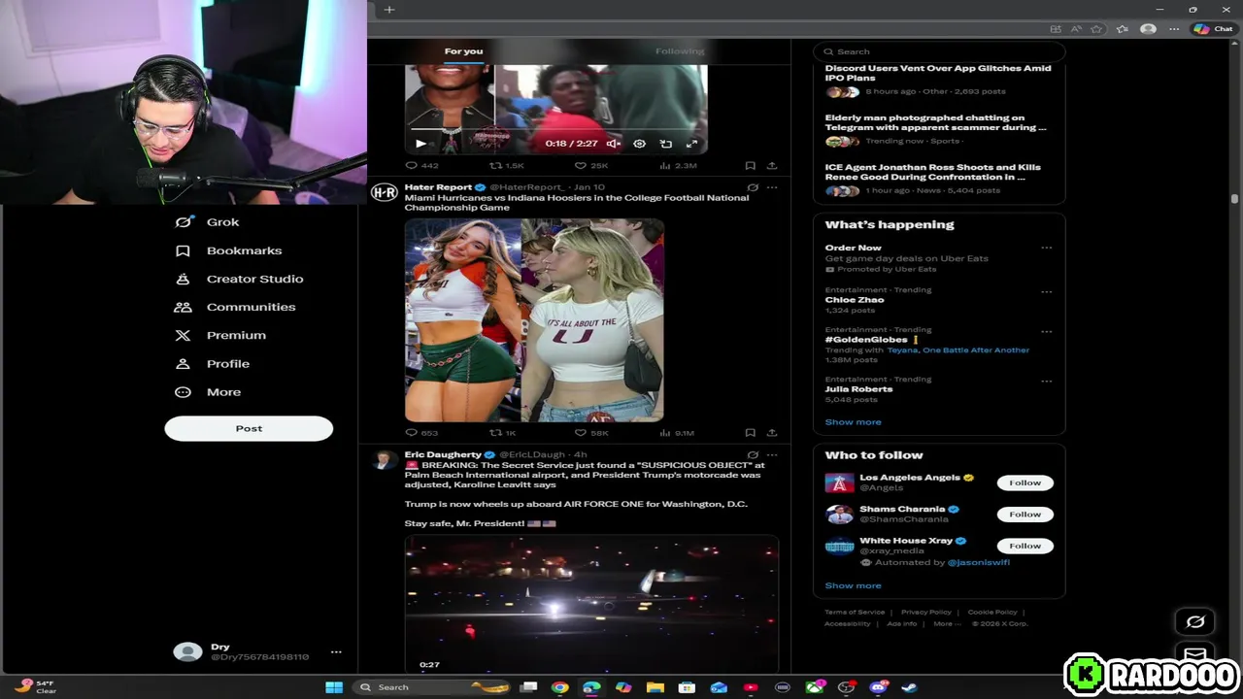Switch to the Following tab
The image size is (1243, 699).
tap(680, 51)
